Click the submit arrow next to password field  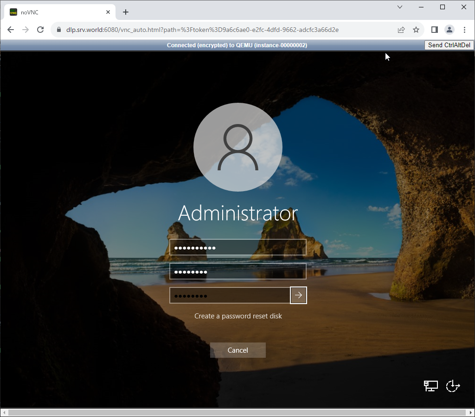[x=298, y=295]
